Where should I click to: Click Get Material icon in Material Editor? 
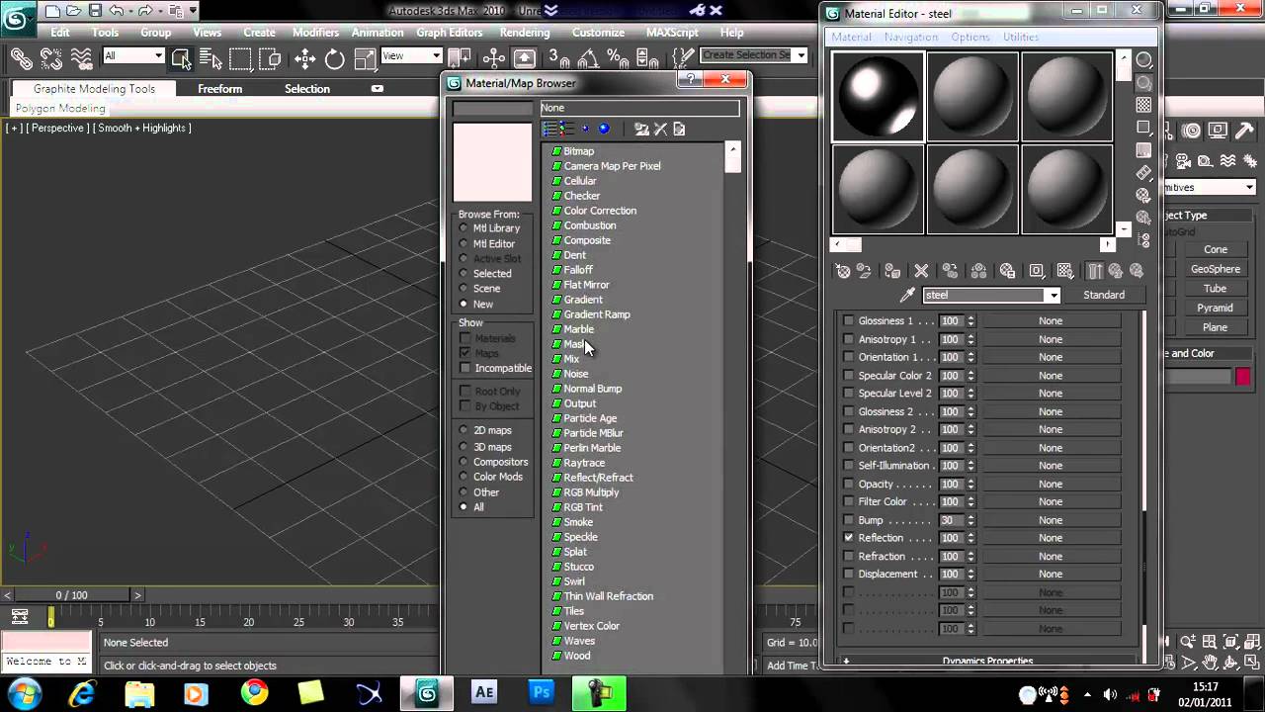click(843, 271)
